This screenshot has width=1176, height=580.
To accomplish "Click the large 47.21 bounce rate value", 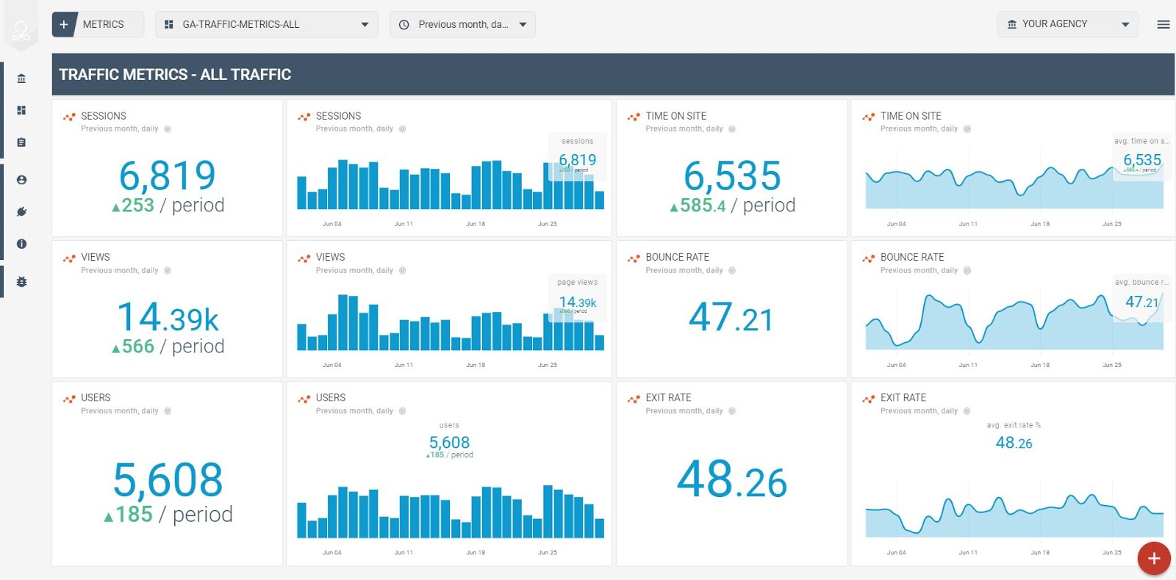I will 731,317.
